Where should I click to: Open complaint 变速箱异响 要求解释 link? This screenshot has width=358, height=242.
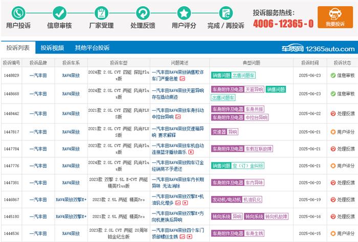177,132
